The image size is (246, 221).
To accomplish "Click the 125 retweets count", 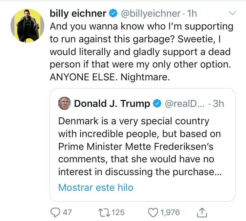I will [x=118, y=212].
